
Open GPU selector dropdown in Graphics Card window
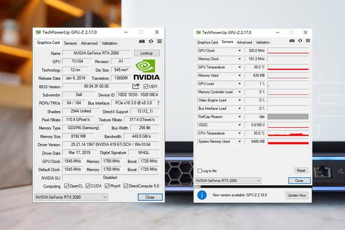pyautogui.click(x=71, y=197)
